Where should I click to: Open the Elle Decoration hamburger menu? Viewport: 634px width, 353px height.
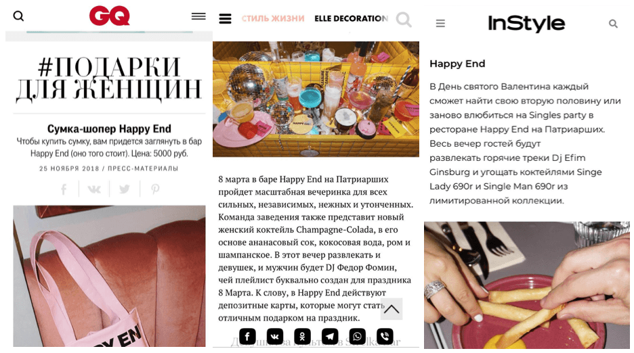(x=225, y=18)
